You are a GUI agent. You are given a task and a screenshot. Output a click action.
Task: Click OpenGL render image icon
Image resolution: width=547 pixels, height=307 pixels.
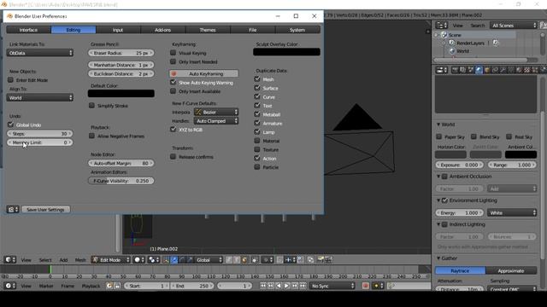[x=320, y=259]
